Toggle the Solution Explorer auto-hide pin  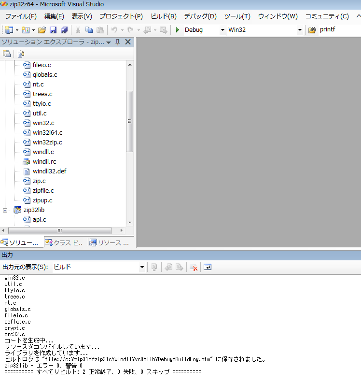tap(118, 42)
